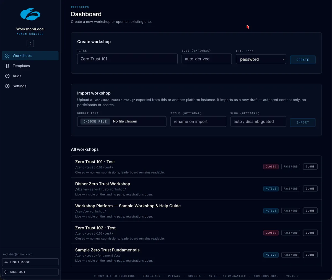Image resolution: width=332 pixels, height=280 pixels.
Task: Open the Workshops section
Action: click(30, 56)
